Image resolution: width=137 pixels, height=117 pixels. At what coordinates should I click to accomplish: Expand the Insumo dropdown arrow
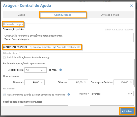point(131,94)
